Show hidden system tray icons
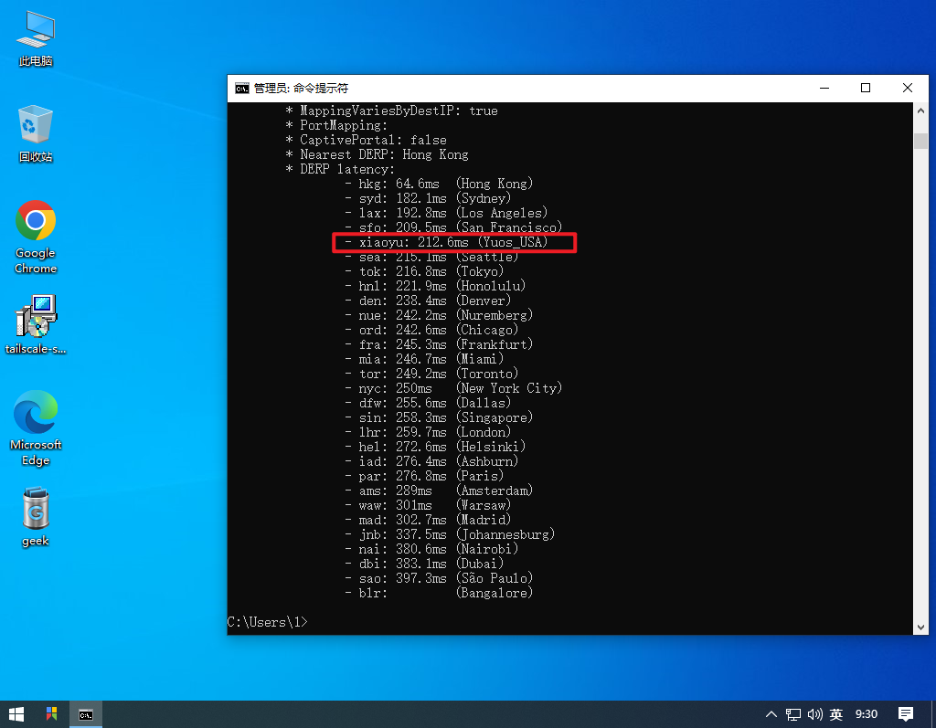Viewport: 936px width, 728px height. click(x=771, y=714)
